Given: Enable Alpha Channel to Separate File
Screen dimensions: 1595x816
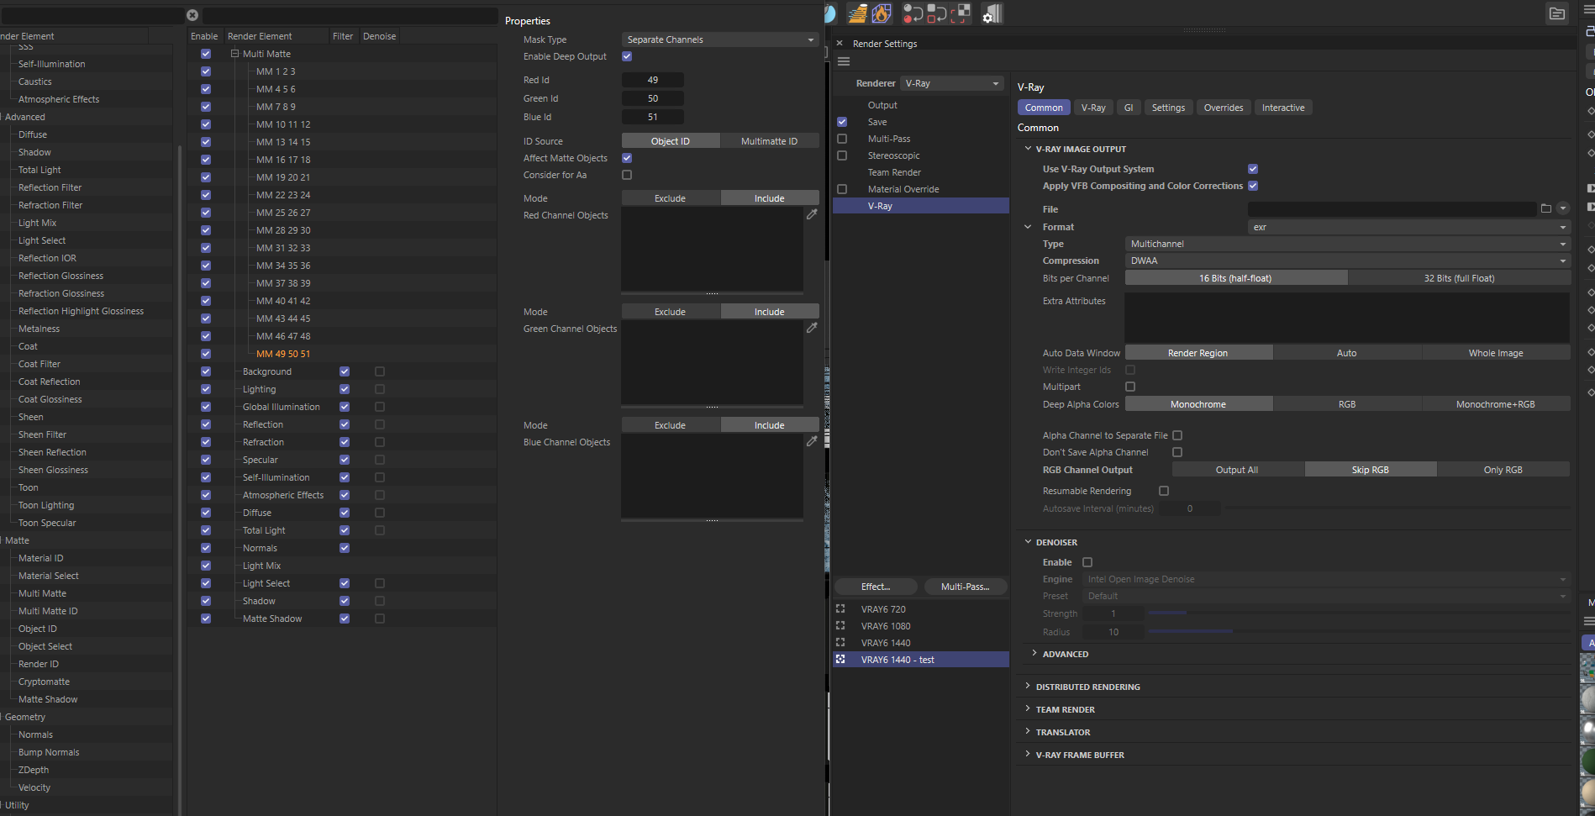Looking at the screenshot, I should pos(1177,435).
